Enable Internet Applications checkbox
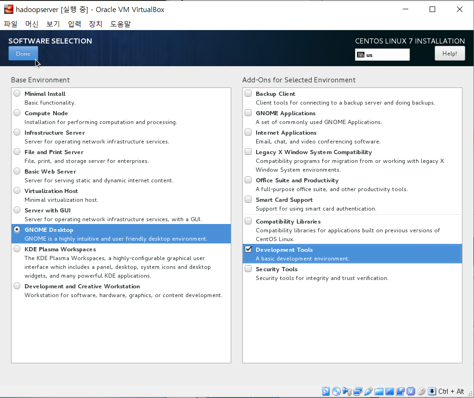This screenshot has height=398, width=474. click(x=248, y=132)
